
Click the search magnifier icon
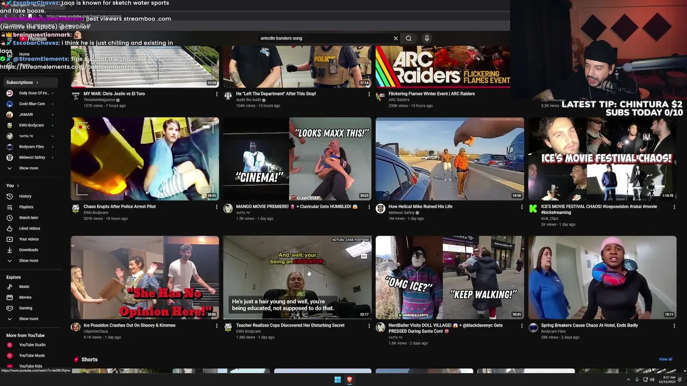click(408, 38)
